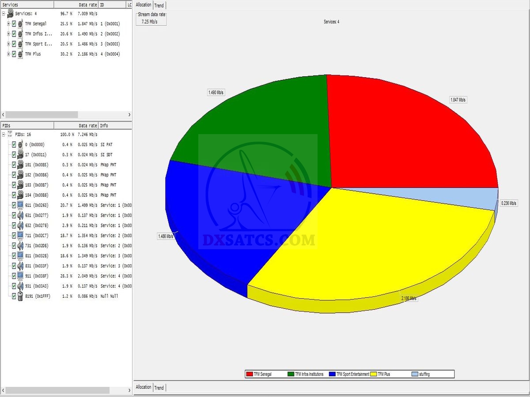Click the TFM Senegal service icon
The image size is (530, 397).
(x=20, y=24)
